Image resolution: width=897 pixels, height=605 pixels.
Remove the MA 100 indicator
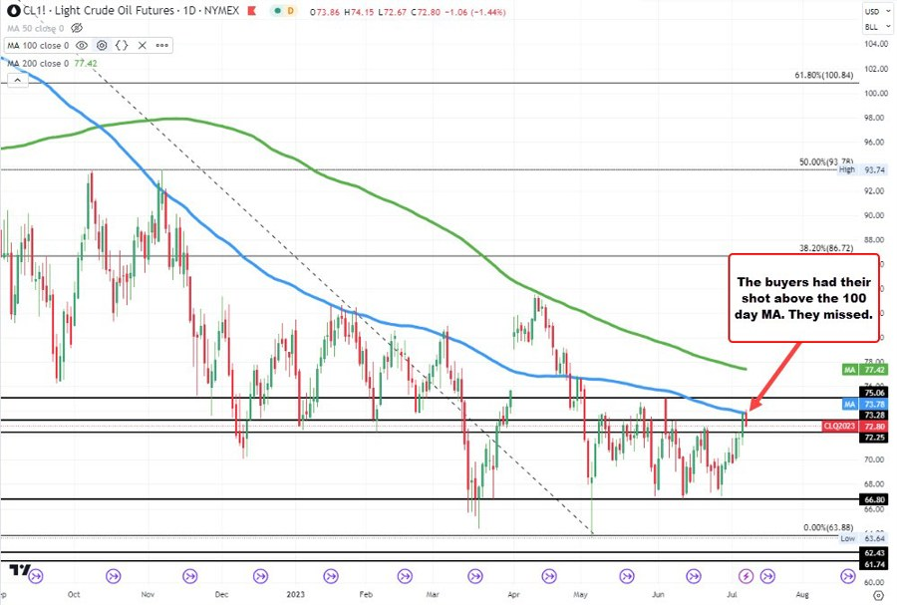point(141,45)
